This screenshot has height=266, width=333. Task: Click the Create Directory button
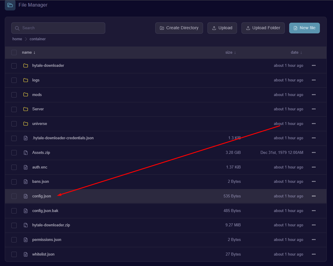click(179, 28)
